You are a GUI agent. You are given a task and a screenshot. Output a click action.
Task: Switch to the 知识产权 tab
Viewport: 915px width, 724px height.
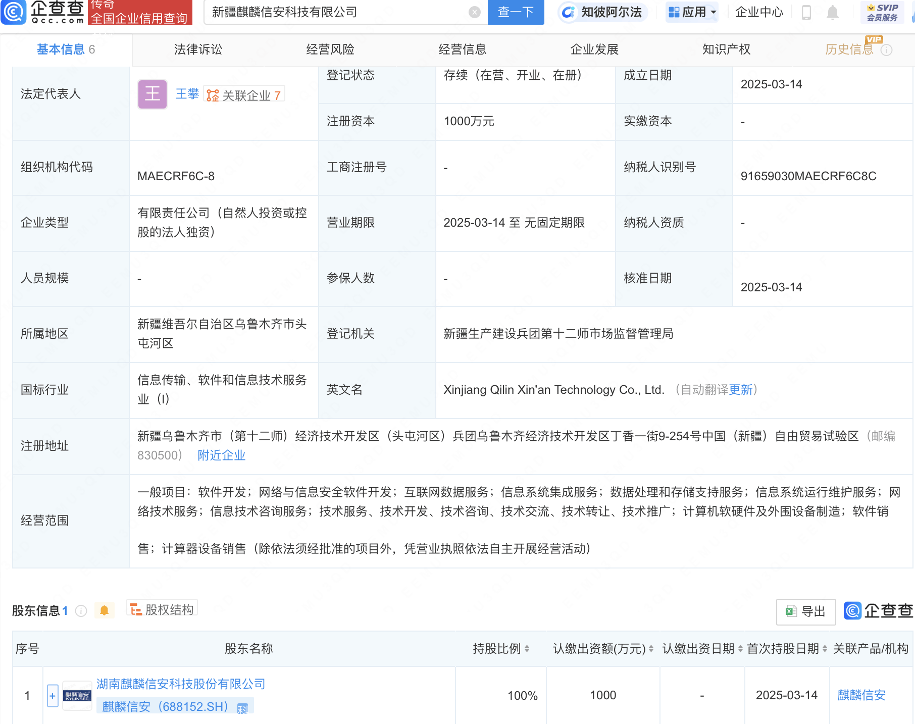(726, 49)
